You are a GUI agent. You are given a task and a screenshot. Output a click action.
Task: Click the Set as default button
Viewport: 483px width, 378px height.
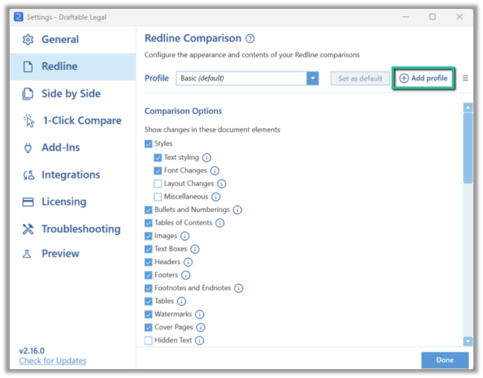coord(360,78)
